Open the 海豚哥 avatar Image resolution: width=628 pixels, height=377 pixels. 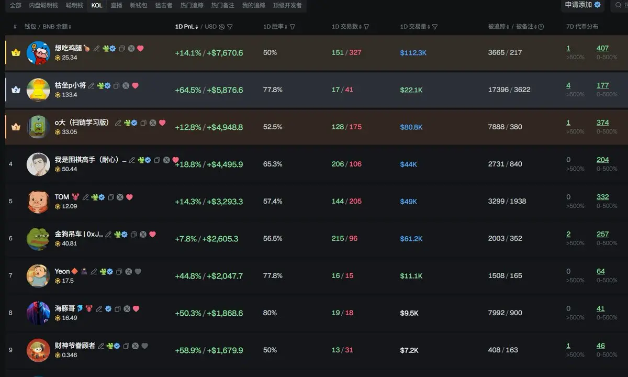point(38,313)
